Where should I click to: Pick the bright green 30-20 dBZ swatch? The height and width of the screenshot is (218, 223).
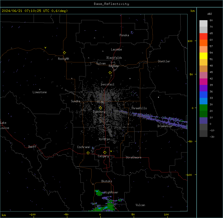203,108
